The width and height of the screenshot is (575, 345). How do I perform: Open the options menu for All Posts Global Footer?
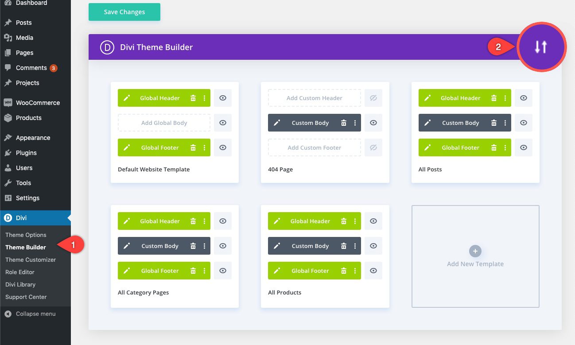[504, 147]
